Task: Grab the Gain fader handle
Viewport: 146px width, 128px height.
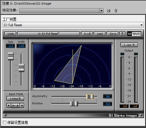Action: click(11, 56)
